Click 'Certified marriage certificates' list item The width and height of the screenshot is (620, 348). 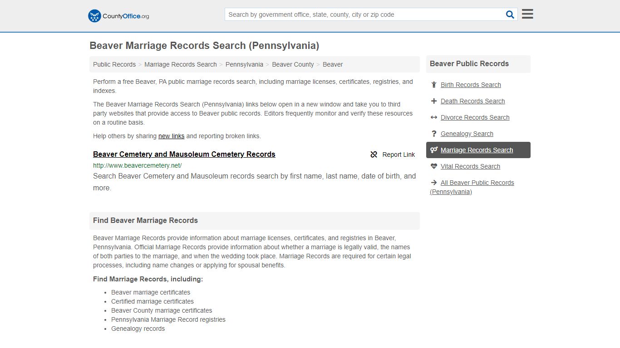click(153, 301)
